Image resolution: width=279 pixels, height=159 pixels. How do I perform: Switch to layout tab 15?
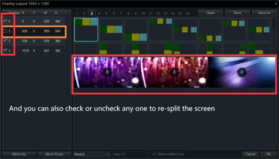[180, 13]
